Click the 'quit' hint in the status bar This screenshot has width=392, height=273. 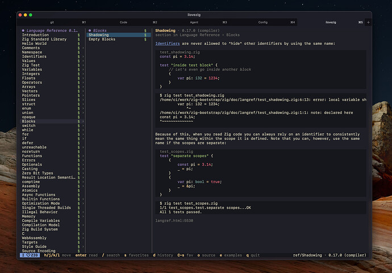(x=255, y=255)
